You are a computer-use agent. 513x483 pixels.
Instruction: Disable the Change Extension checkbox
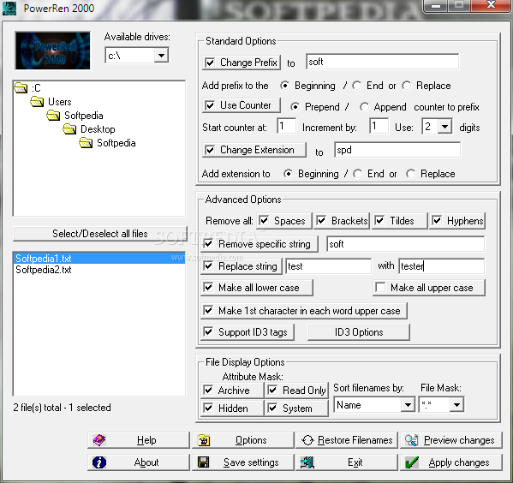(x=210, y=150)
